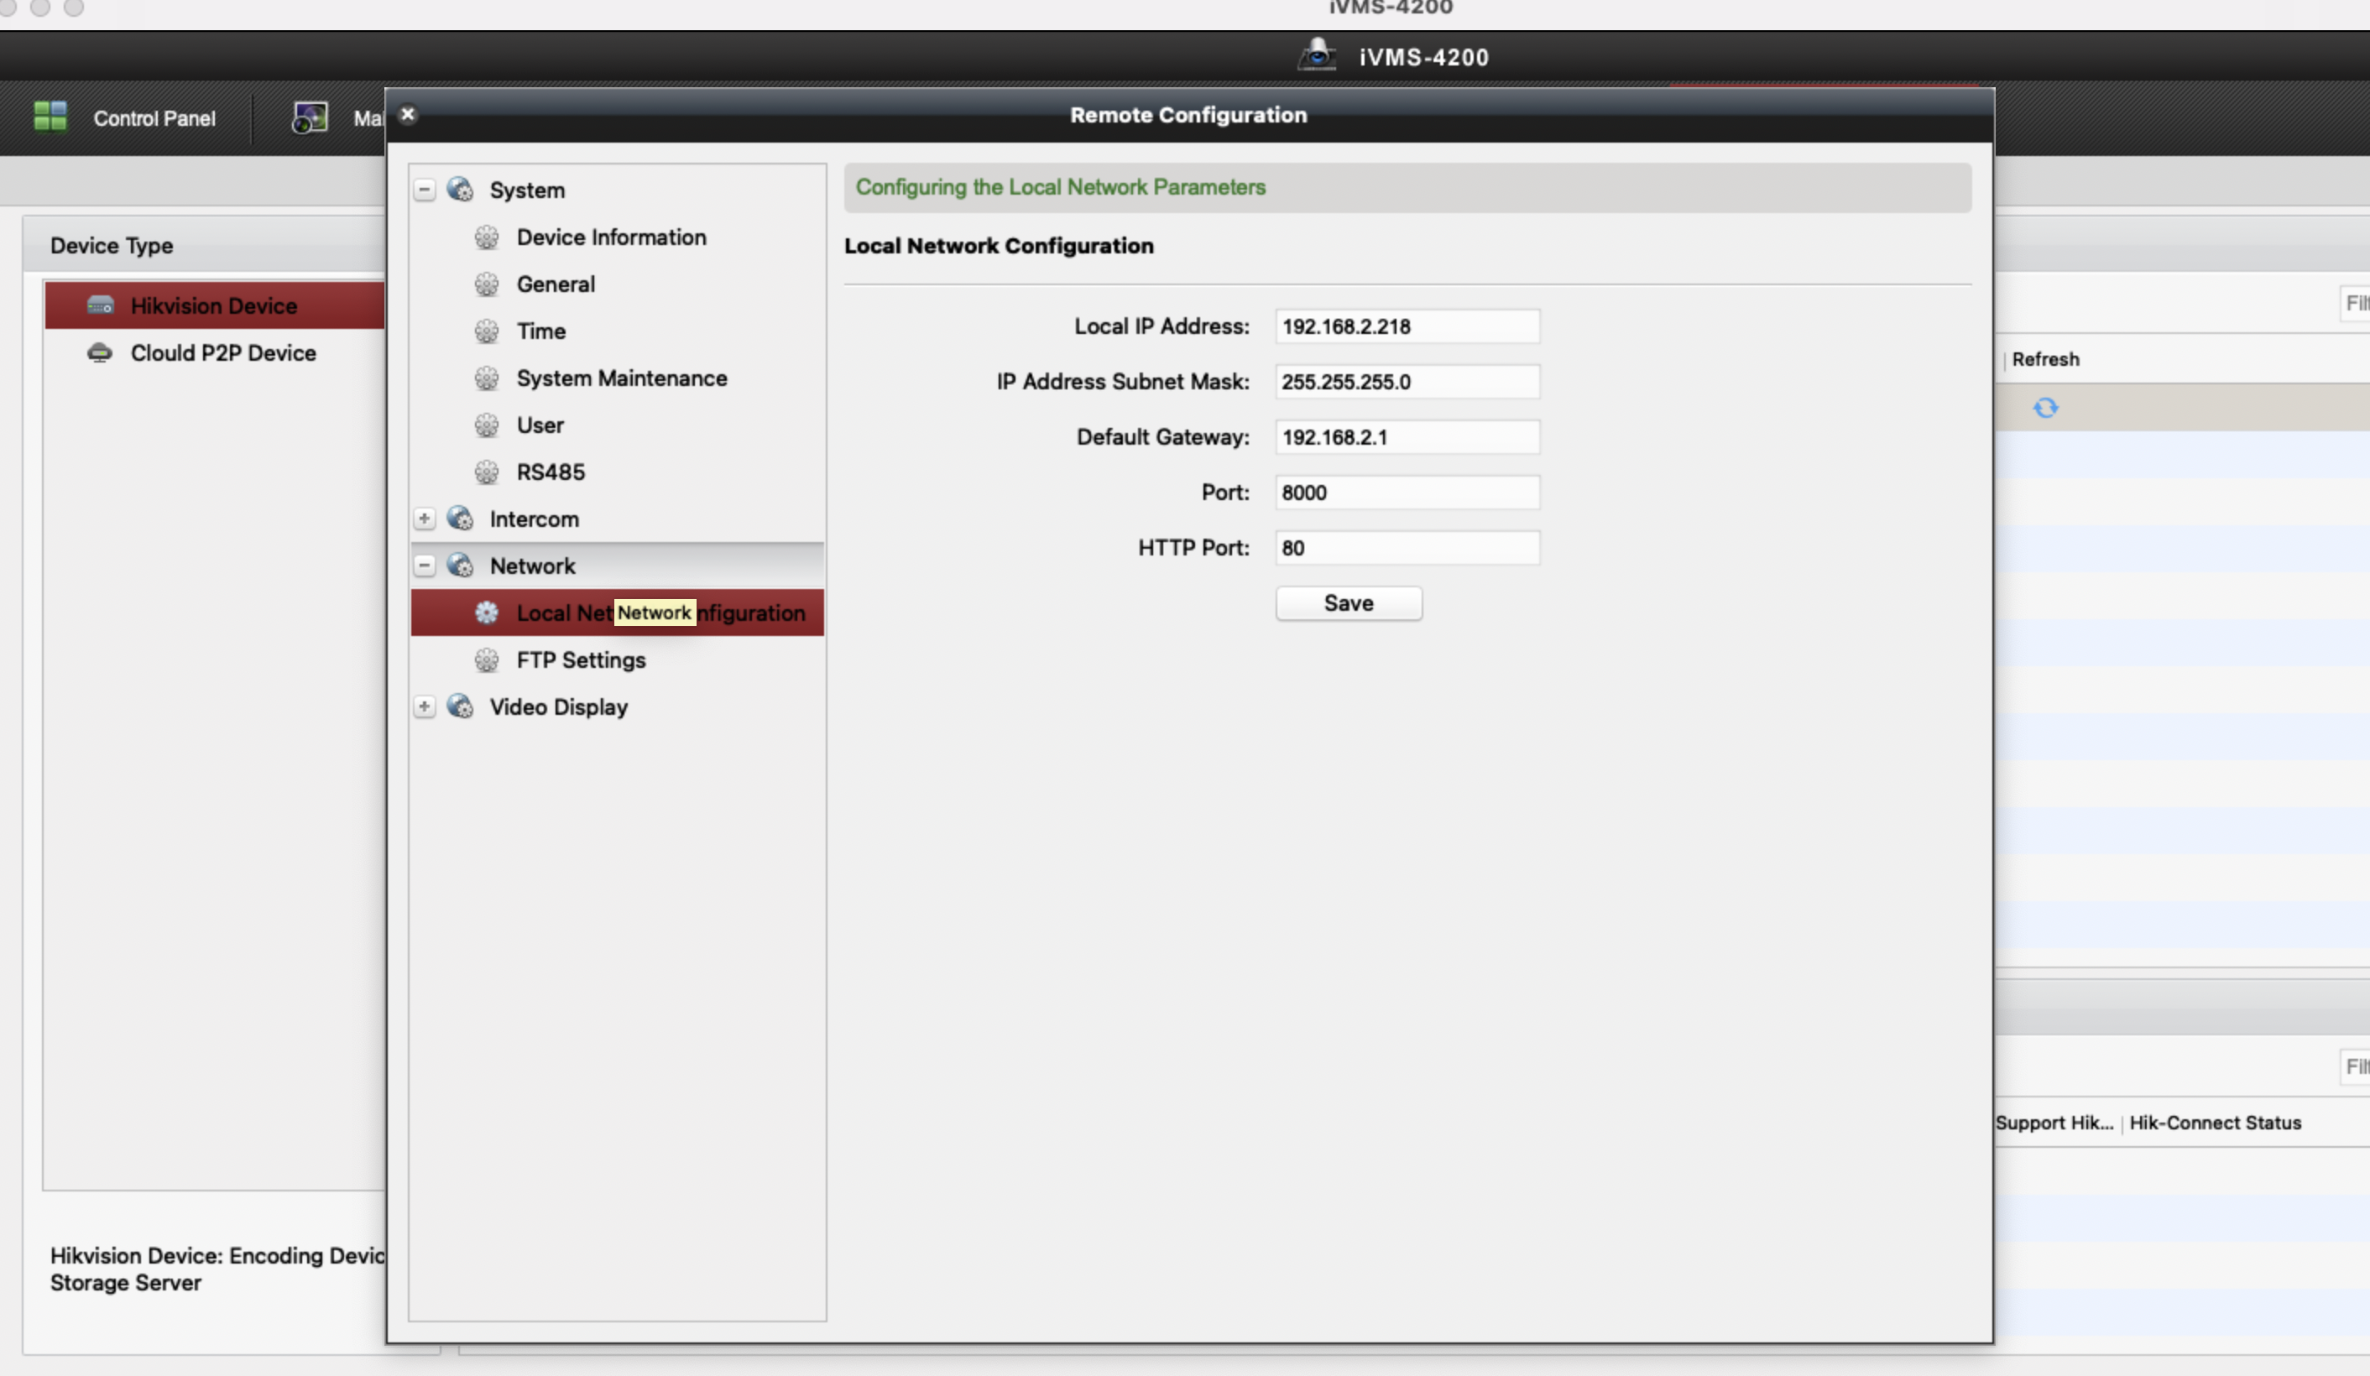Collapse the Network tree node
This screenshot has height=1376, width=2370.
[424, 566]
